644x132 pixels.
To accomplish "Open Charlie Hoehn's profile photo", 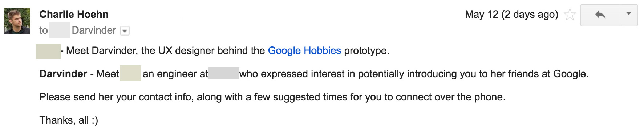I will [17, 21].
